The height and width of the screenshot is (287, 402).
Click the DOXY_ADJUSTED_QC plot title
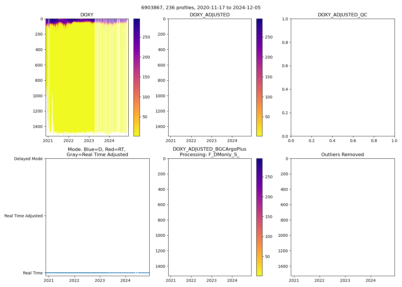[342, 15]
